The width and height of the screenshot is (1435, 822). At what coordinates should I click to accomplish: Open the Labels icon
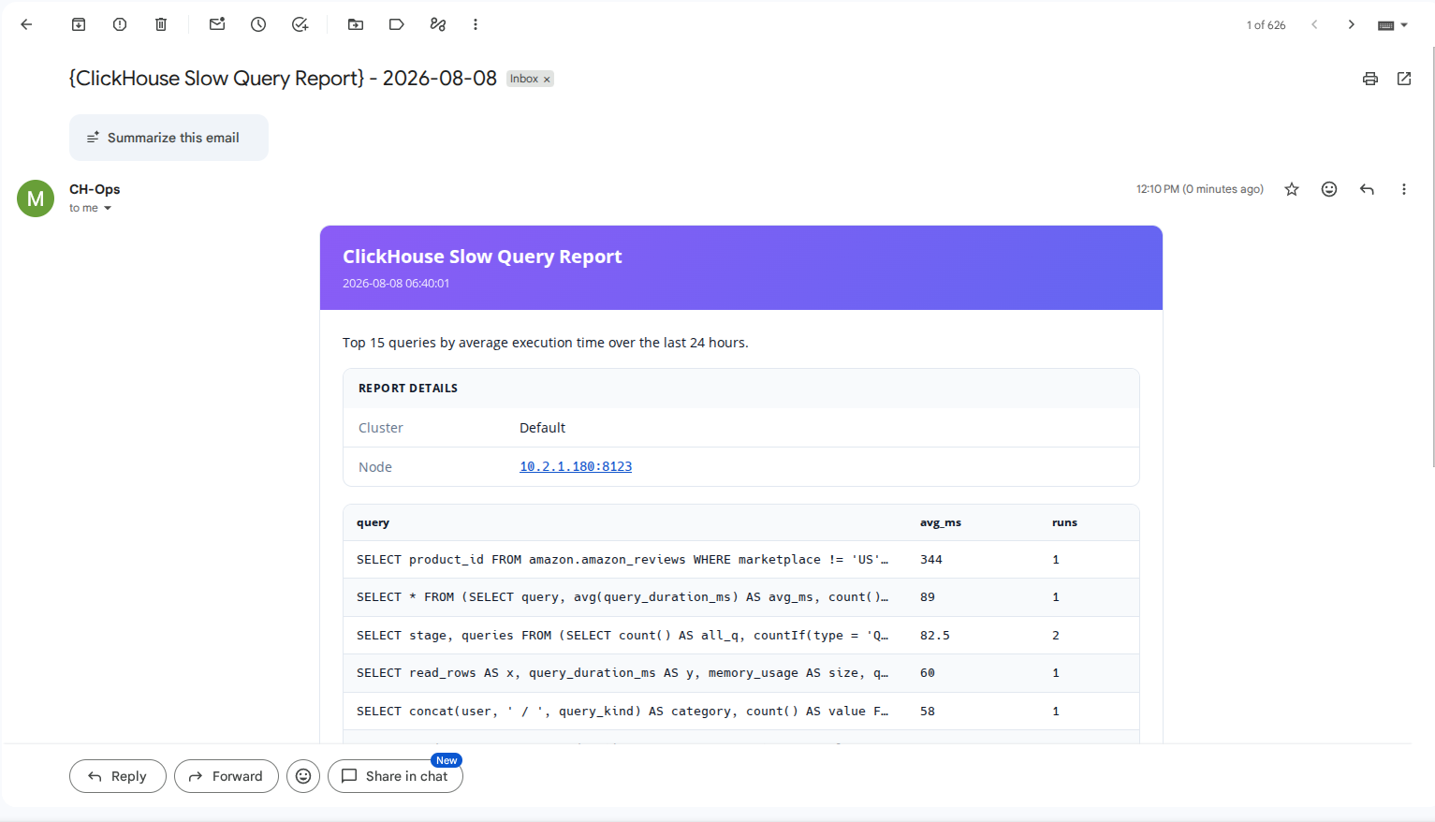click(x=397, y=24)
